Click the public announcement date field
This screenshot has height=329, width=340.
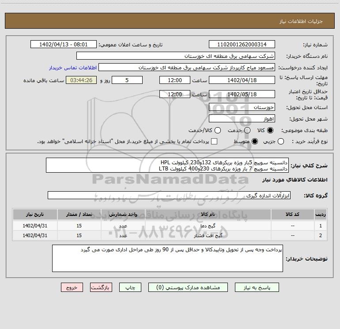coord(63,44)
